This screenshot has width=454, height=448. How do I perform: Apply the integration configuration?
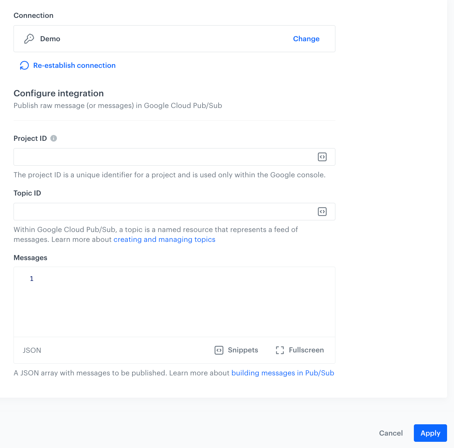click(430, 433)
